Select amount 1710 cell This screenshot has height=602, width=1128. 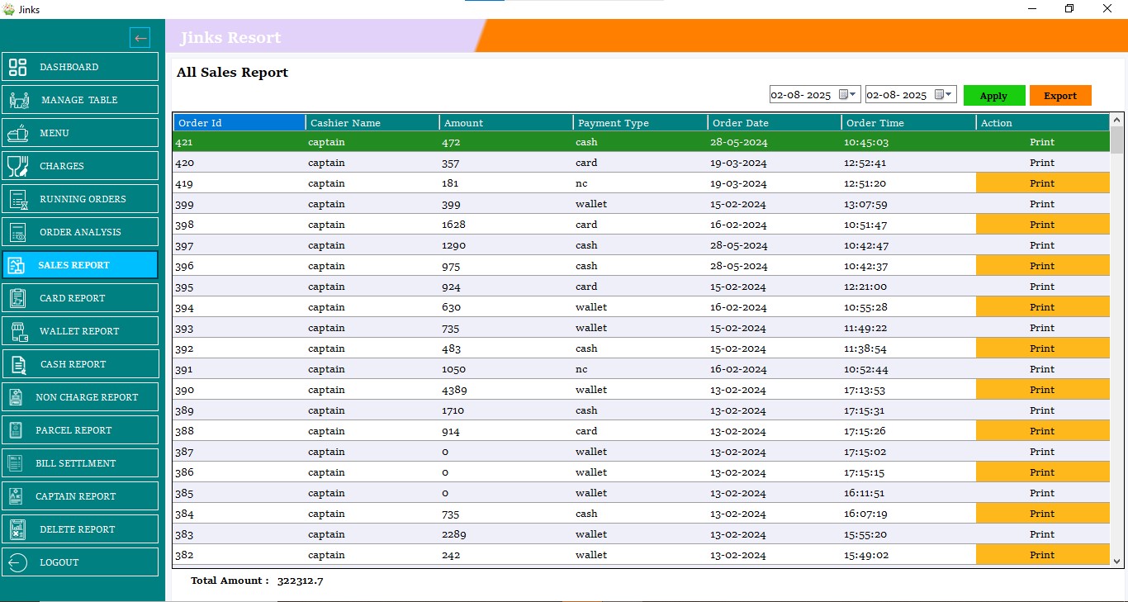click(506, 410)
